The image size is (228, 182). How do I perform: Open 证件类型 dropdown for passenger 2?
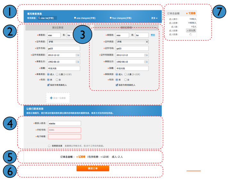coord(132,42)
